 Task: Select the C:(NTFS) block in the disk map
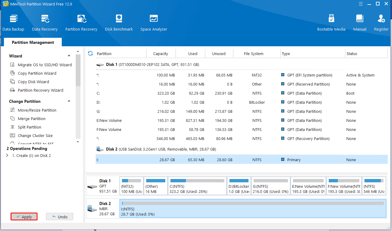coord(197,186)
